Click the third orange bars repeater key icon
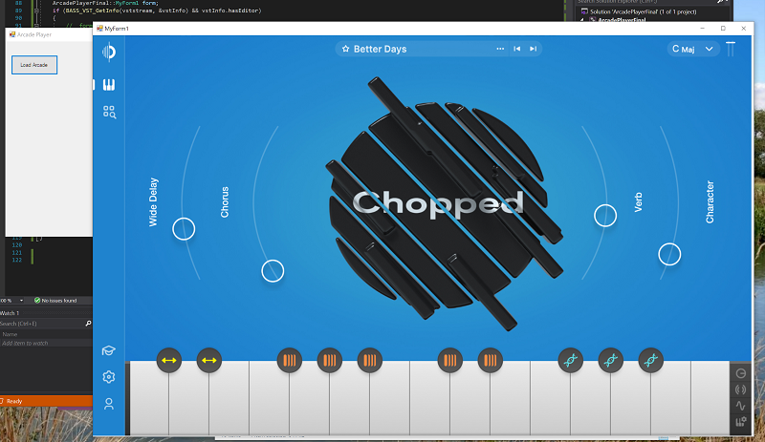 coord(370,361)
